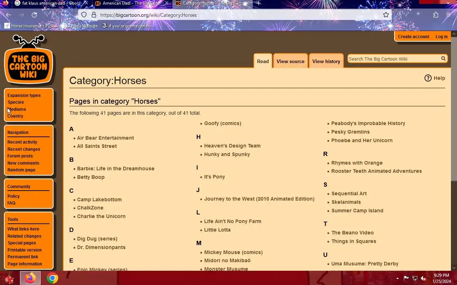This screenshot has width=457, height=285.
Task: Click the browser back arrow
Action: (9, 15)
